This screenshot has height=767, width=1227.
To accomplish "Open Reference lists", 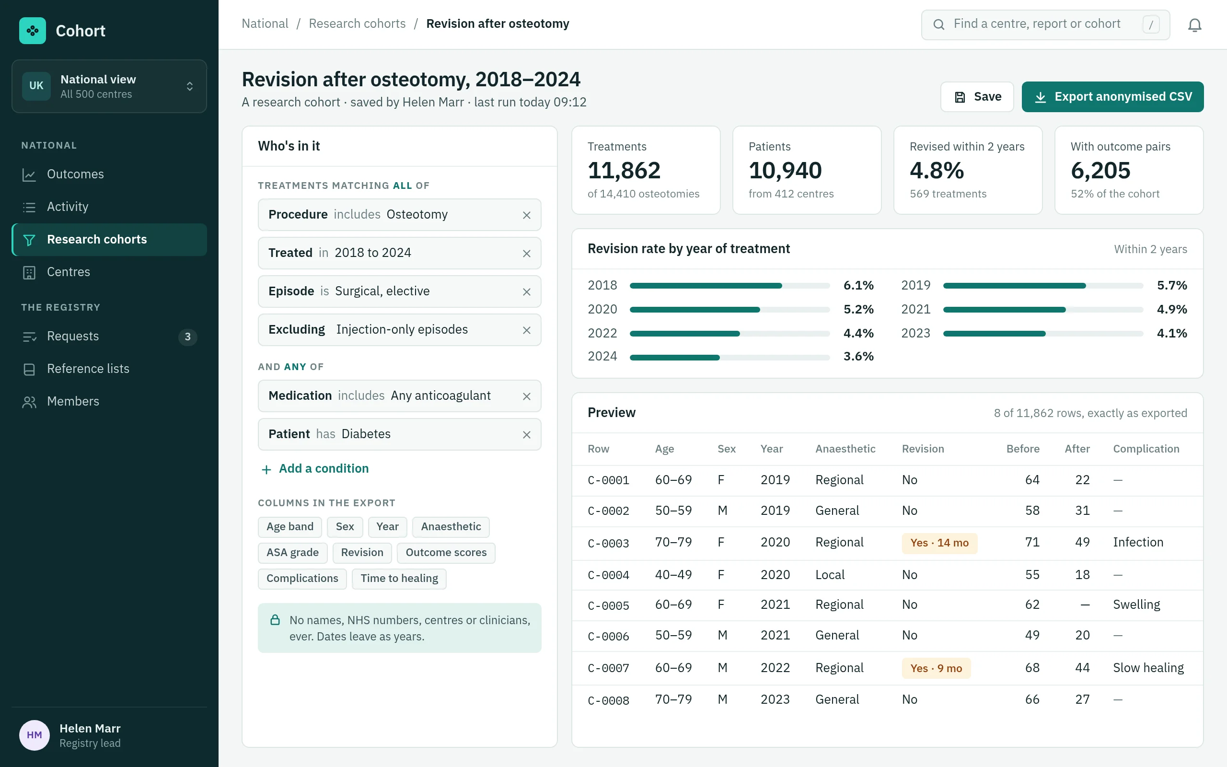I will (109, 369).
